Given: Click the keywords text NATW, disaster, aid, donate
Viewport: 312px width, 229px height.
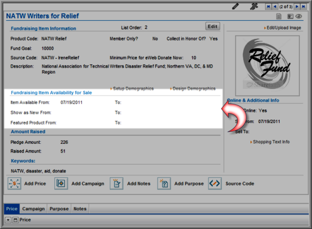Looking at the screenshot, I should [x=38, y=171].
